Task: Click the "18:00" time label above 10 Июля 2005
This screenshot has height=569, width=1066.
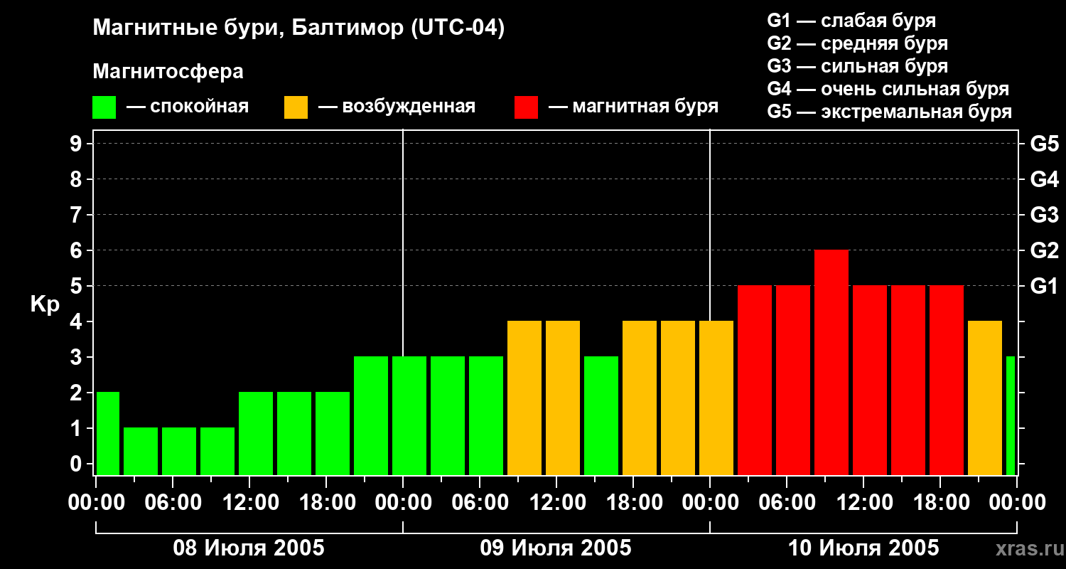Action: click(940, 503)
